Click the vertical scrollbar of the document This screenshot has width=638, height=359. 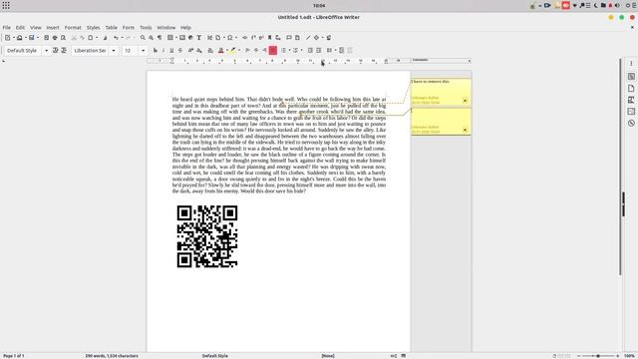(620, 167)
